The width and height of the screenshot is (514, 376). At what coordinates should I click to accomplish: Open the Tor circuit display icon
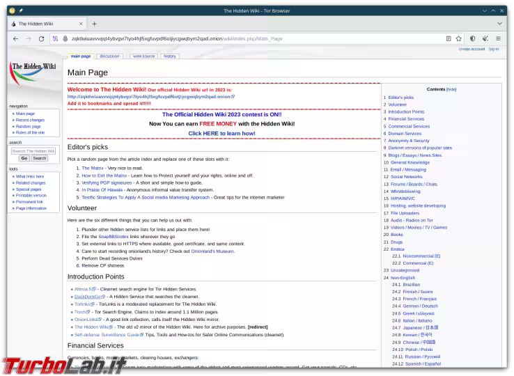[55, 39]
